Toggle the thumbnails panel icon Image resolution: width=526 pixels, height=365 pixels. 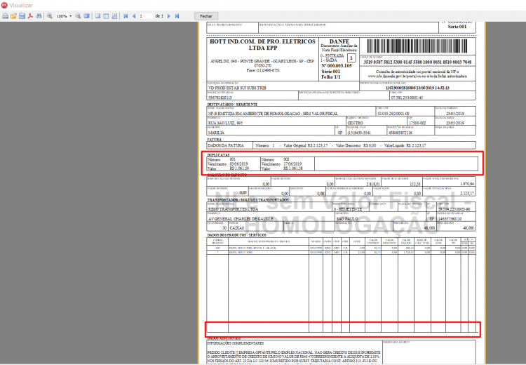coord(106,15)
